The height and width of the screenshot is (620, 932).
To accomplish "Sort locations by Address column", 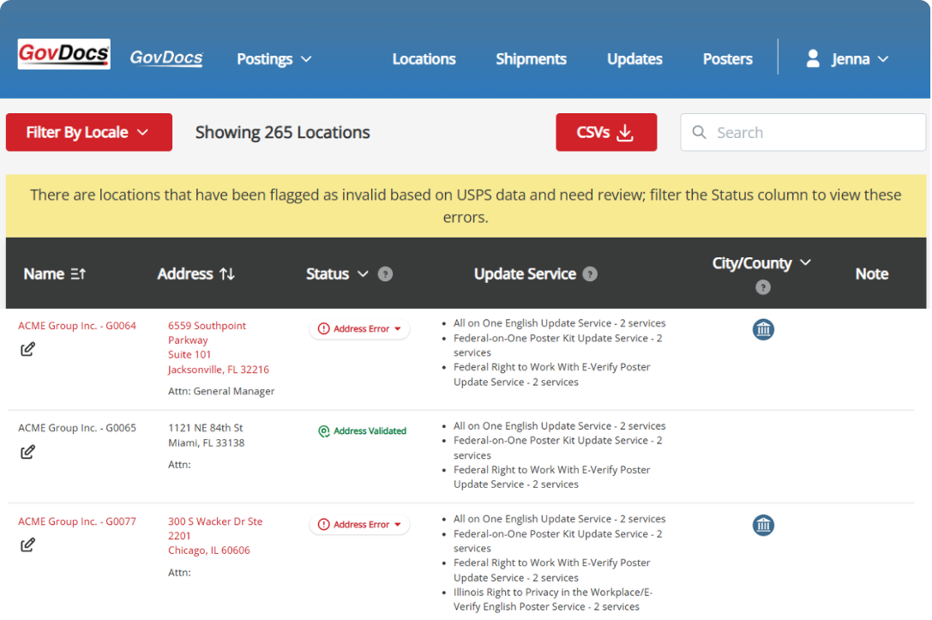I will (x=196, y=274).
